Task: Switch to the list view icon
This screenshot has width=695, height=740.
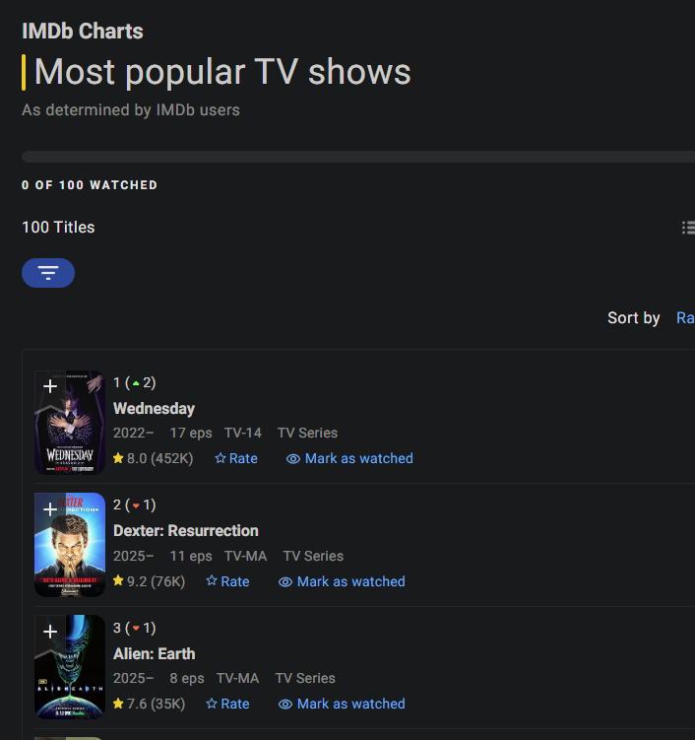Action: [688, 228]
